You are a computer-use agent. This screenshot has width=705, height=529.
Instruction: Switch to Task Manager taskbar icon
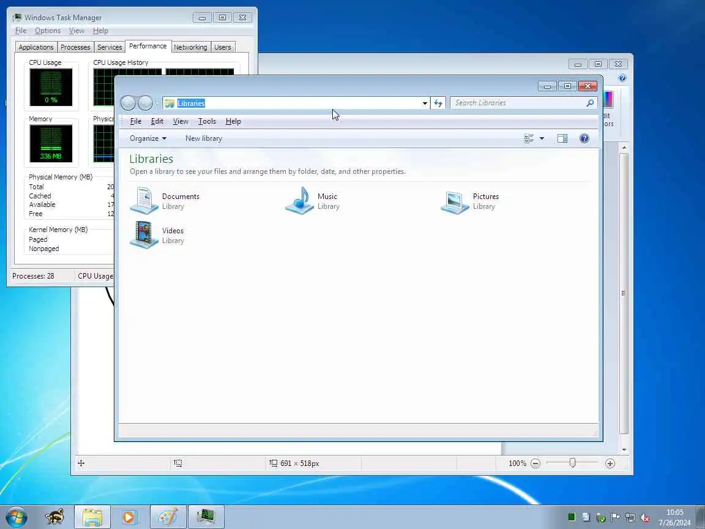click(x=206, y=517)
